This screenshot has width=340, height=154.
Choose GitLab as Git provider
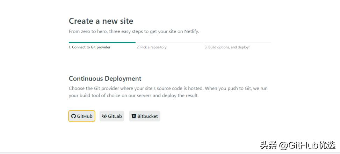(x=112, y=116)
